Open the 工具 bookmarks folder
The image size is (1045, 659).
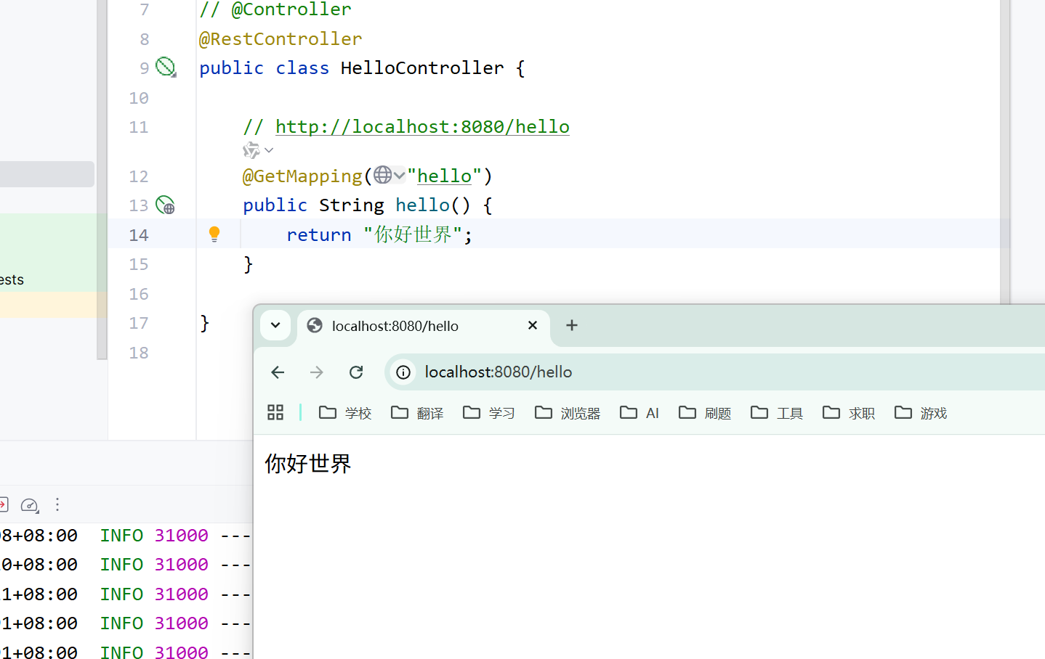pyautogui.click(x=777, y=412)
